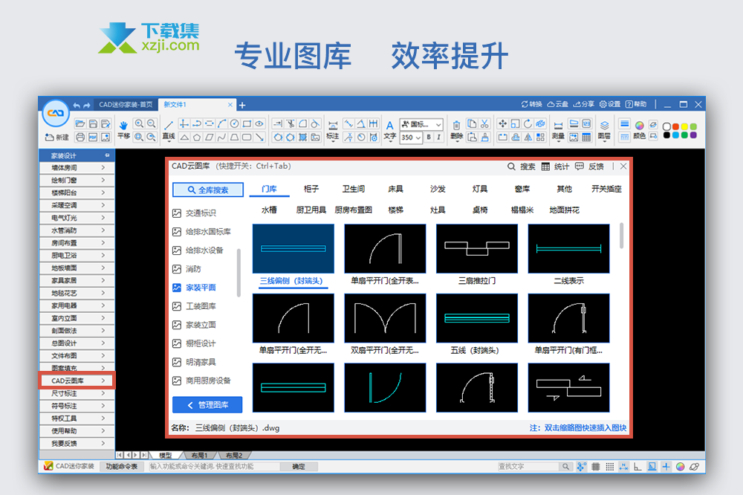Click 转换 in the title bar
The height and width of the screenshot is (495, 743).
(532, 104)
